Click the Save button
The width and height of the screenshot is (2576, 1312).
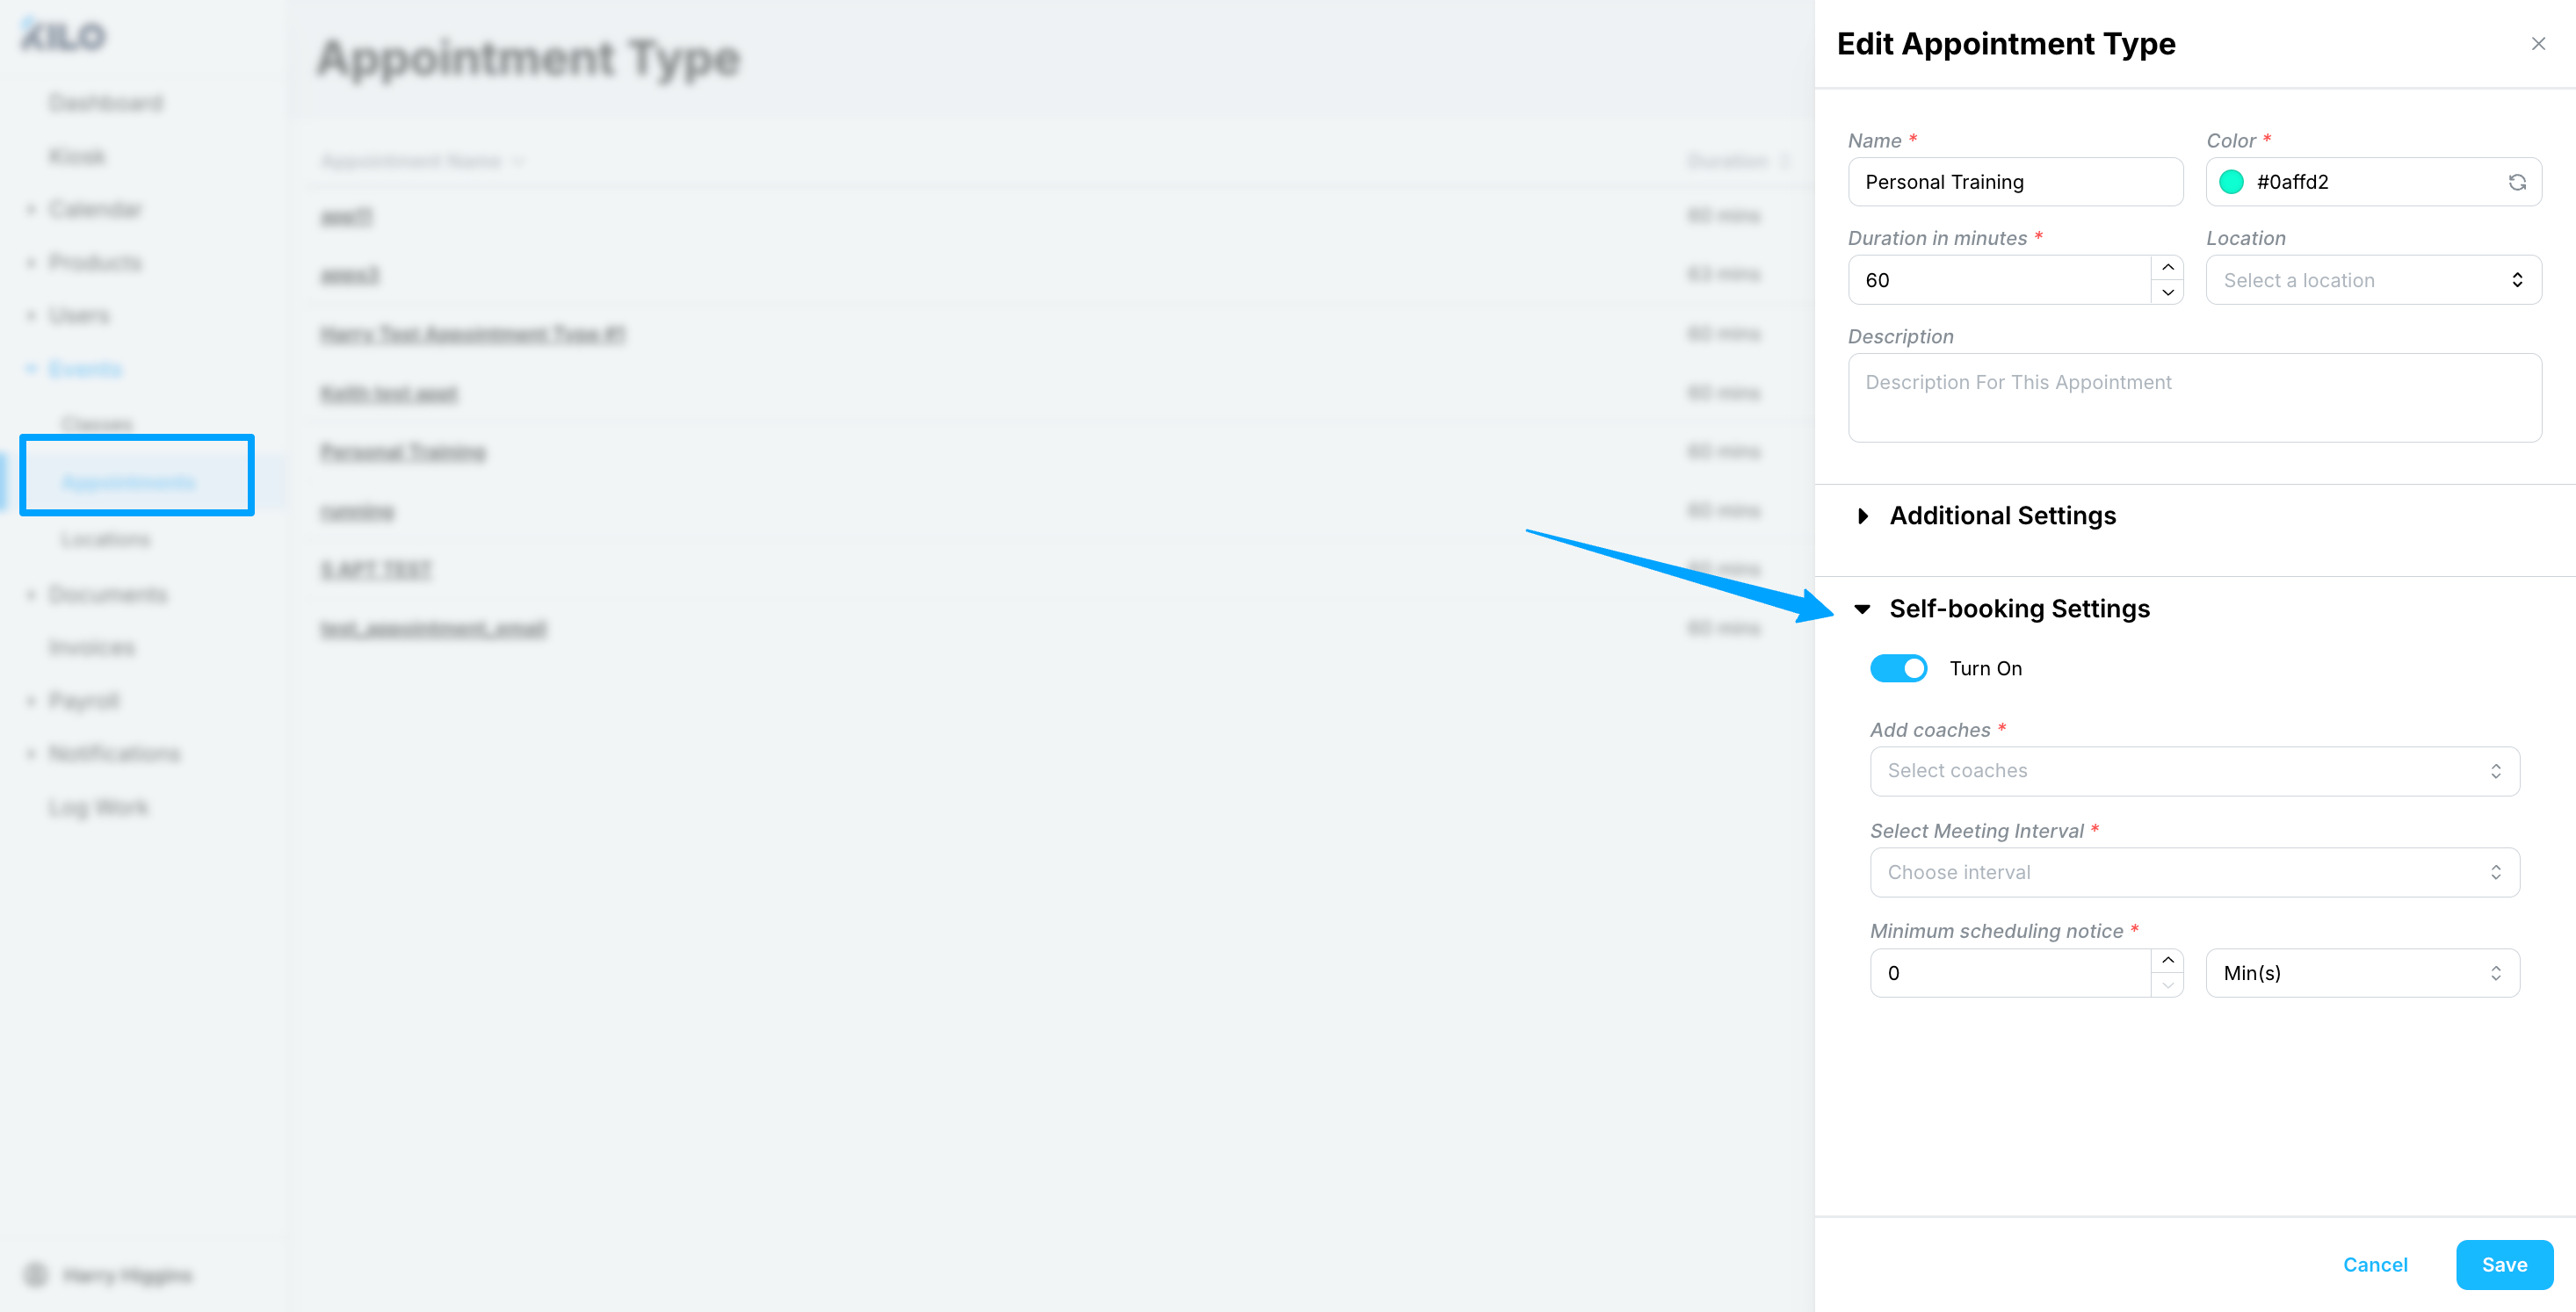point(2503,1265)
